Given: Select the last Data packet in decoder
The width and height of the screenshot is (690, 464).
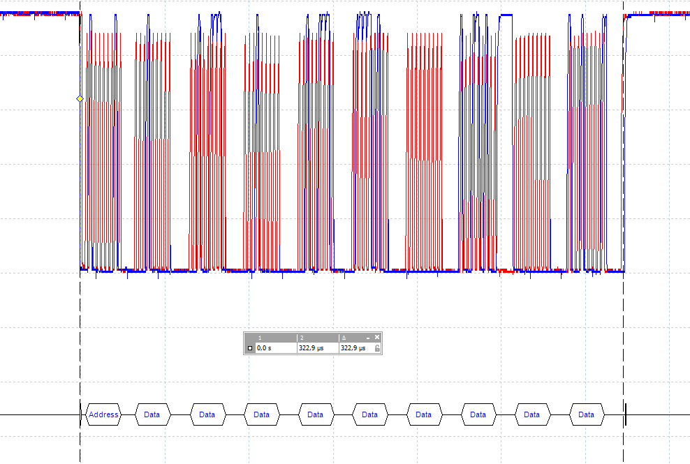Looking at the screenshot, I should (586, 414).
